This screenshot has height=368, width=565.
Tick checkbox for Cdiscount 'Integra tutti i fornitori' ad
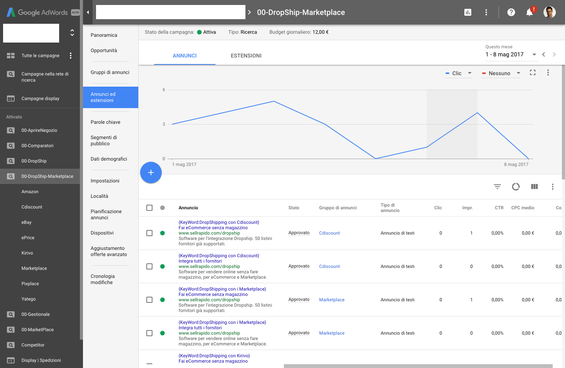coord(149,266)
